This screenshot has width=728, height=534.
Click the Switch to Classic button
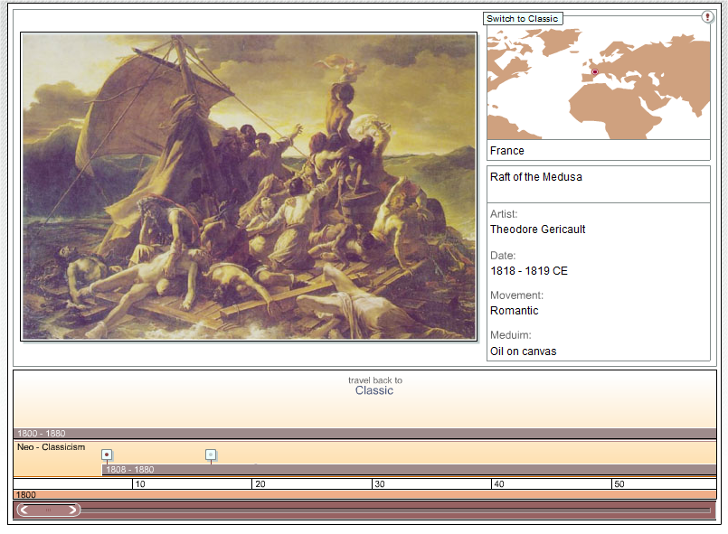[523, 19]
